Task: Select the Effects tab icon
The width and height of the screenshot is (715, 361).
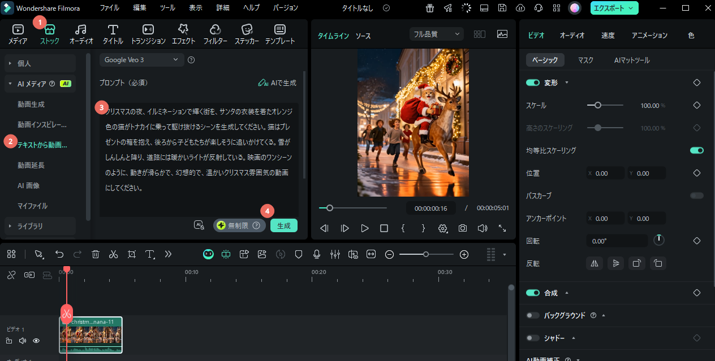Action: [183, 30]
